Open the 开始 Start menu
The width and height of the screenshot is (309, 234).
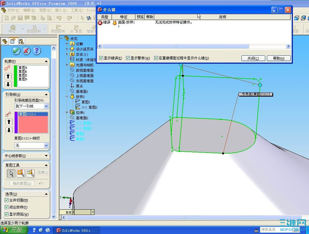pyautogui.click(x=14, y=230)
